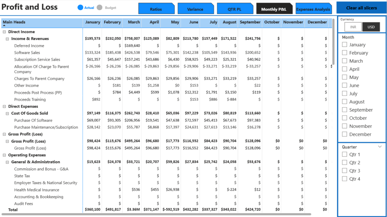Collapse the Income & Revenues row
387x217 pixels.
click(x=7, y=39)
